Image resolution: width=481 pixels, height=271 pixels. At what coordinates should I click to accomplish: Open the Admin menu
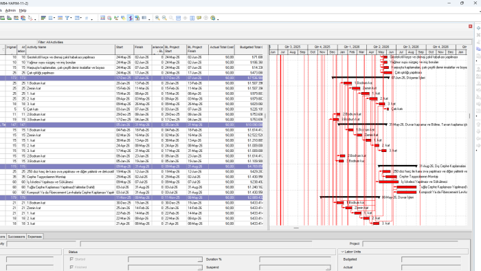tap(10, 10)
